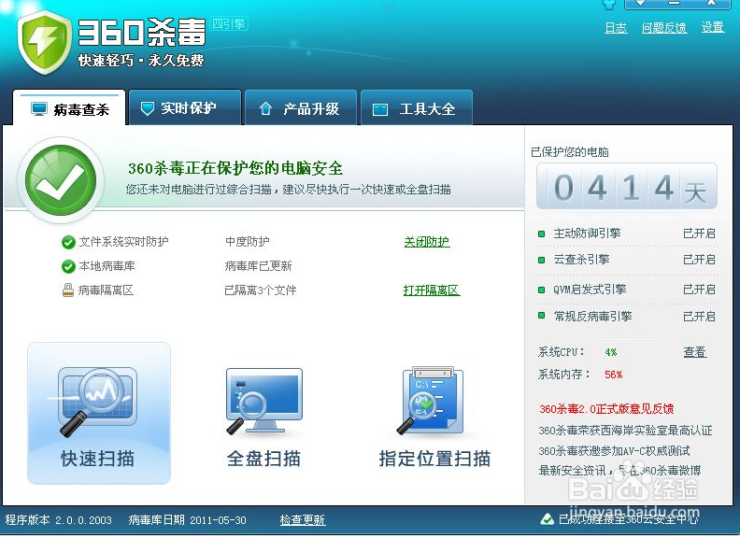Screen dimensions: 740x538
Task: Click the 360杀毒正在保护您的电脑安全 headline
Action: click(235, 168)
